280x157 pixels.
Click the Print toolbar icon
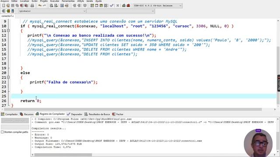coord(32,6)
